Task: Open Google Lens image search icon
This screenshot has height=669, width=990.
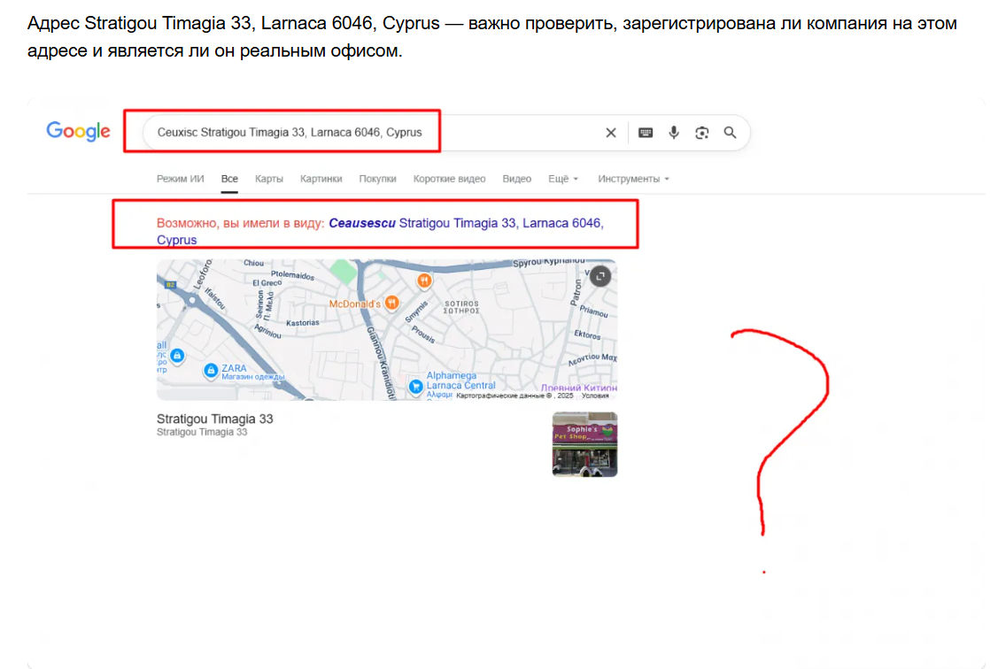Action: (x=702, y=133)
